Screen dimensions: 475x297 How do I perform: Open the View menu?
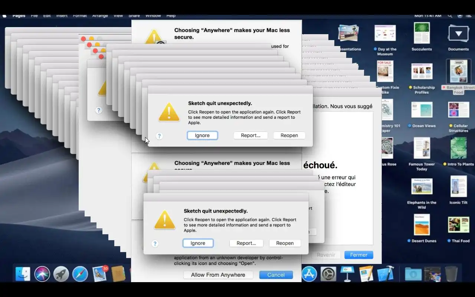(118, 16)
